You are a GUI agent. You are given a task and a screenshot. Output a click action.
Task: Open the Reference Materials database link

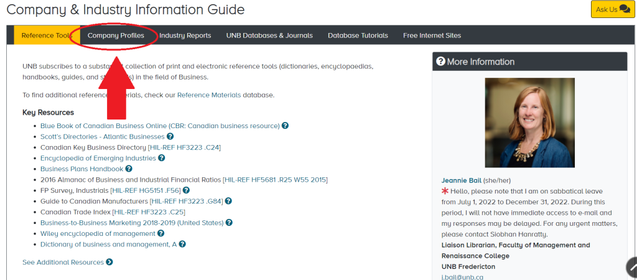point(209,95)
